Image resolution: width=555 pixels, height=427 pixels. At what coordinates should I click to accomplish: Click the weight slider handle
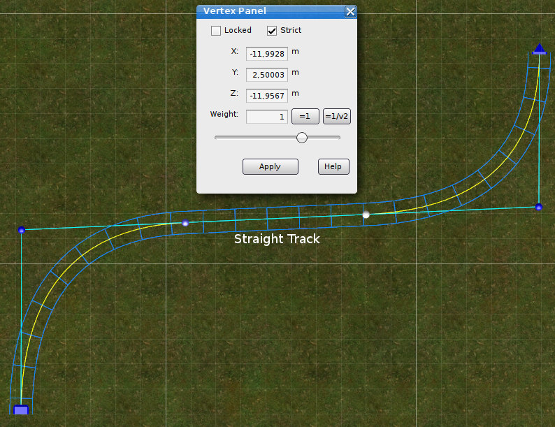302,138
